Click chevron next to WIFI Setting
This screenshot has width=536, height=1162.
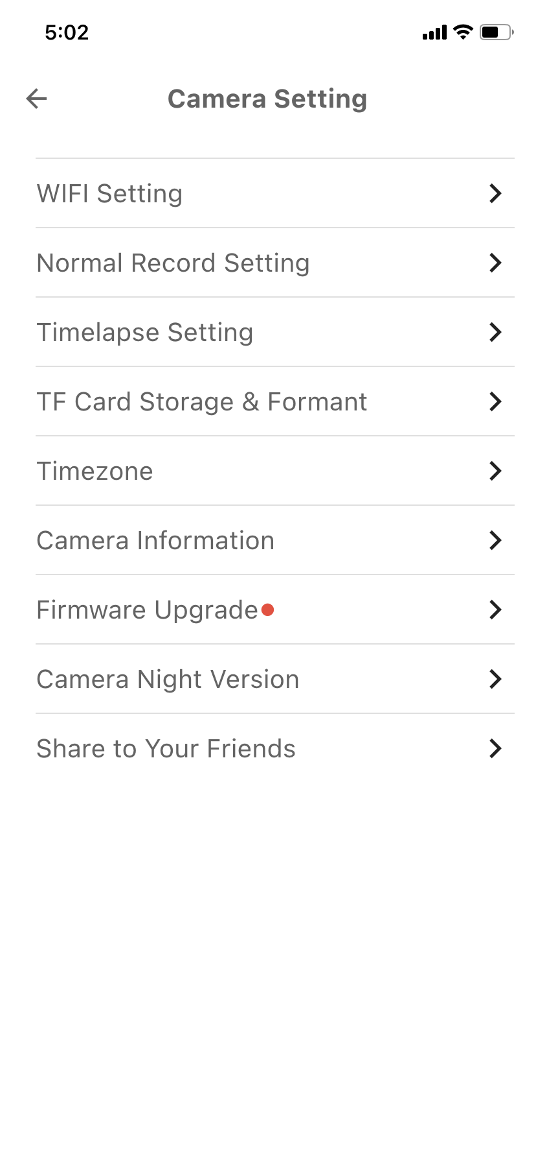pyautogui.click(x=495, y=193)
